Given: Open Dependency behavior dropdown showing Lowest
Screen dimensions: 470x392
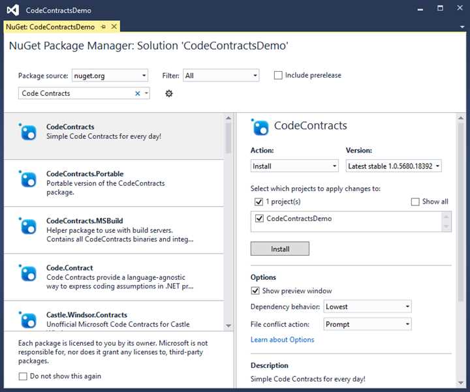Looking at the screenshot, I should point(368,307).
